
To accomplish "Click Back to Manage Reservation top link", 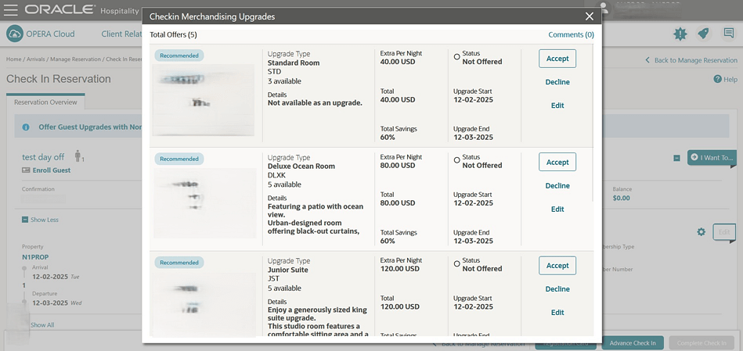I will pyautogui.click(x=691, y=60).
